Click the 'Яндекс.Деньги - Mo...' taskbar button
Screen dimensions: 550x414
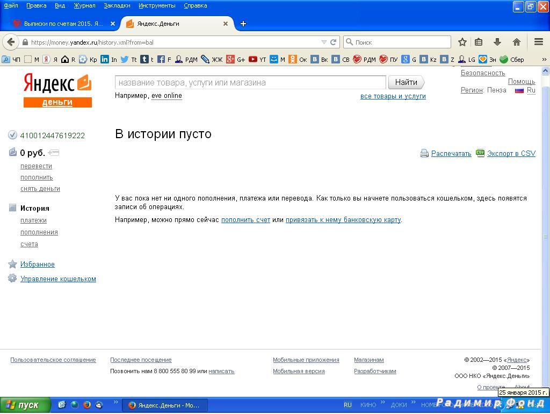coord(165,405)
